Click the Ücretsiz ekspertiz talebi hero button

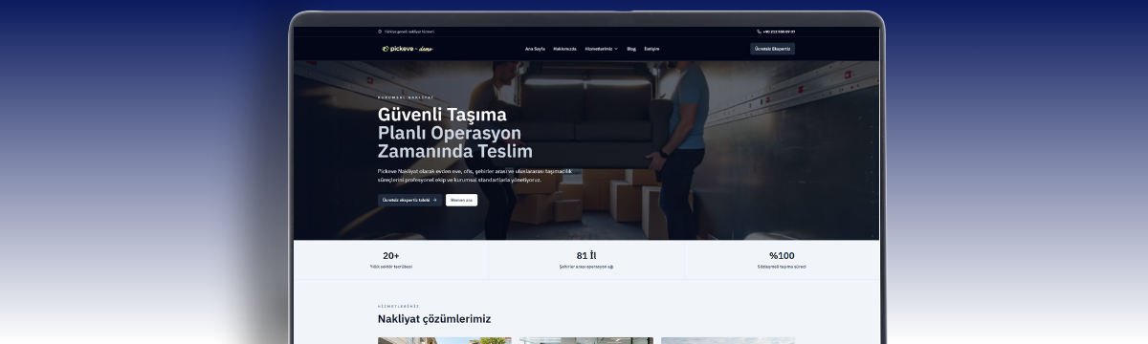(x=409, y=200)
